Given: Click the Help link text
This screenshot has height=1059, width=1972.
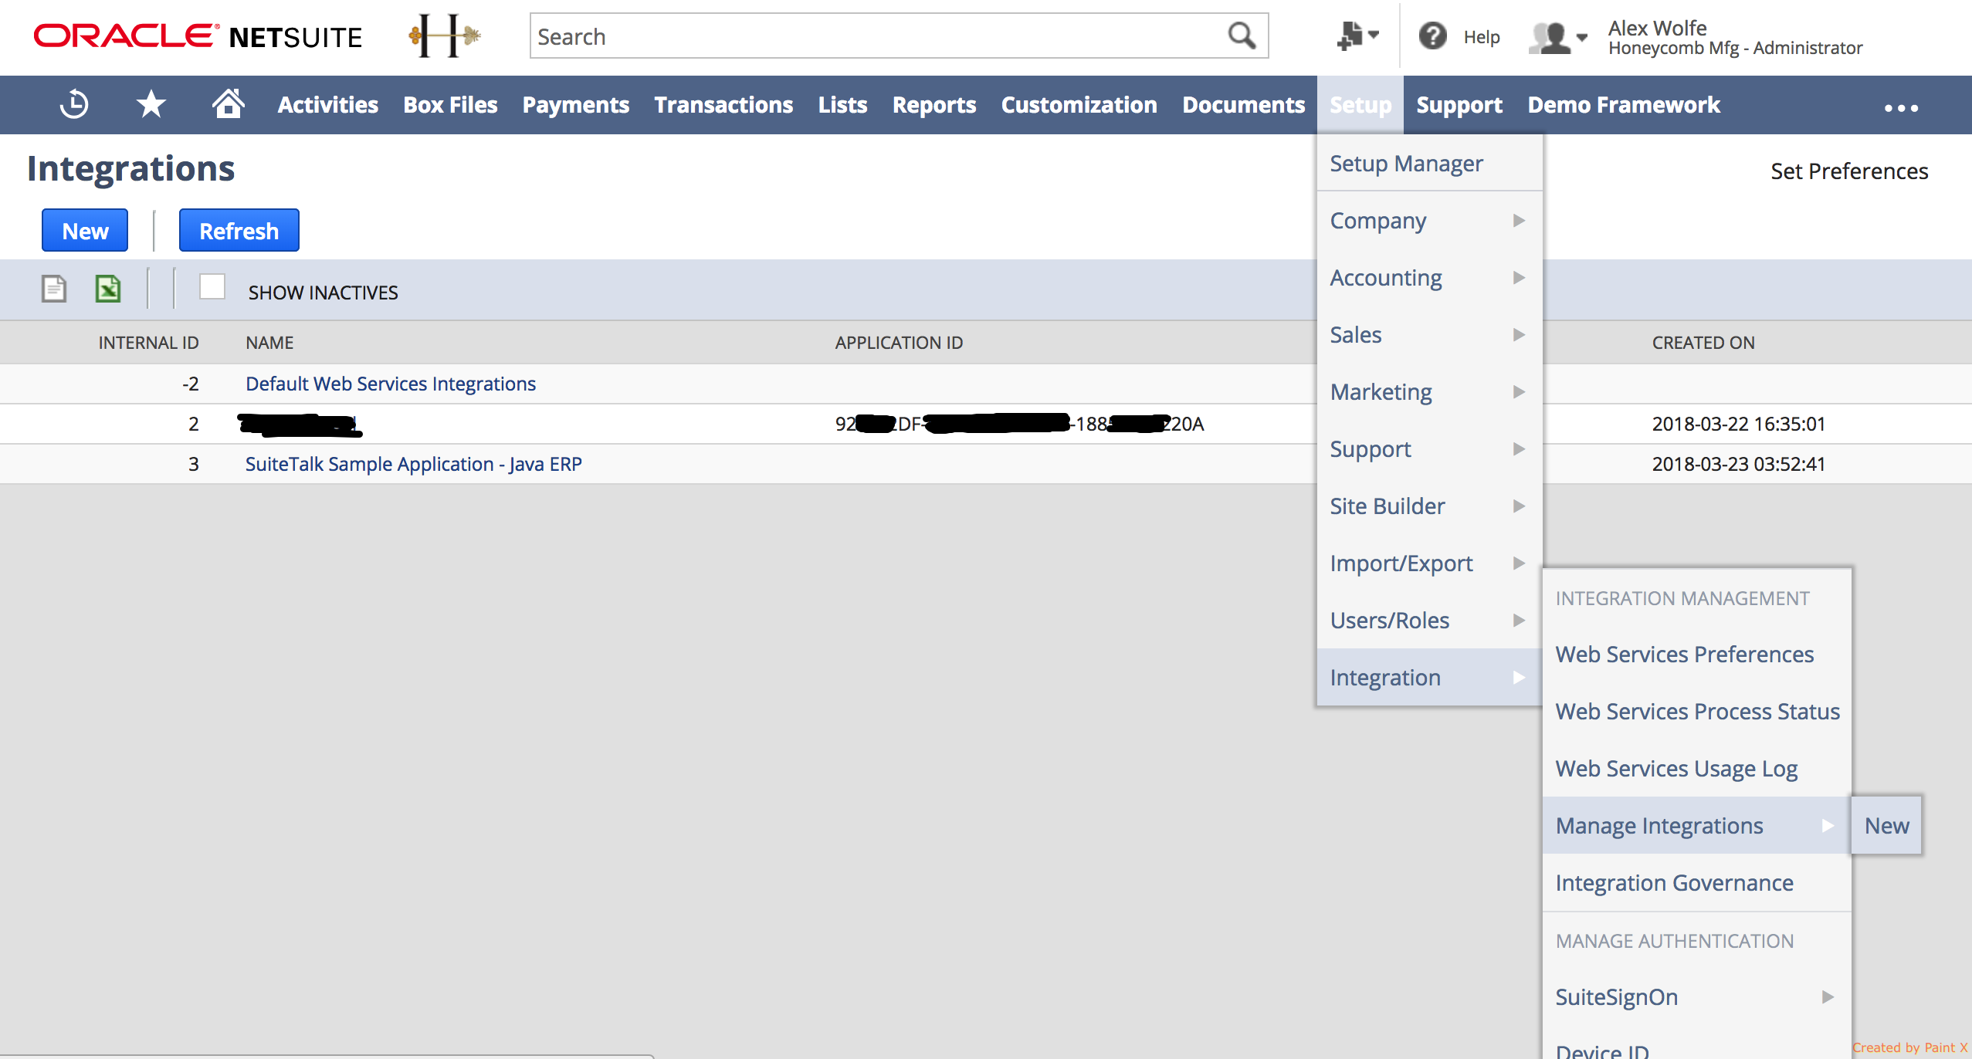Looking at the screenshot, I should (1481, 37).
